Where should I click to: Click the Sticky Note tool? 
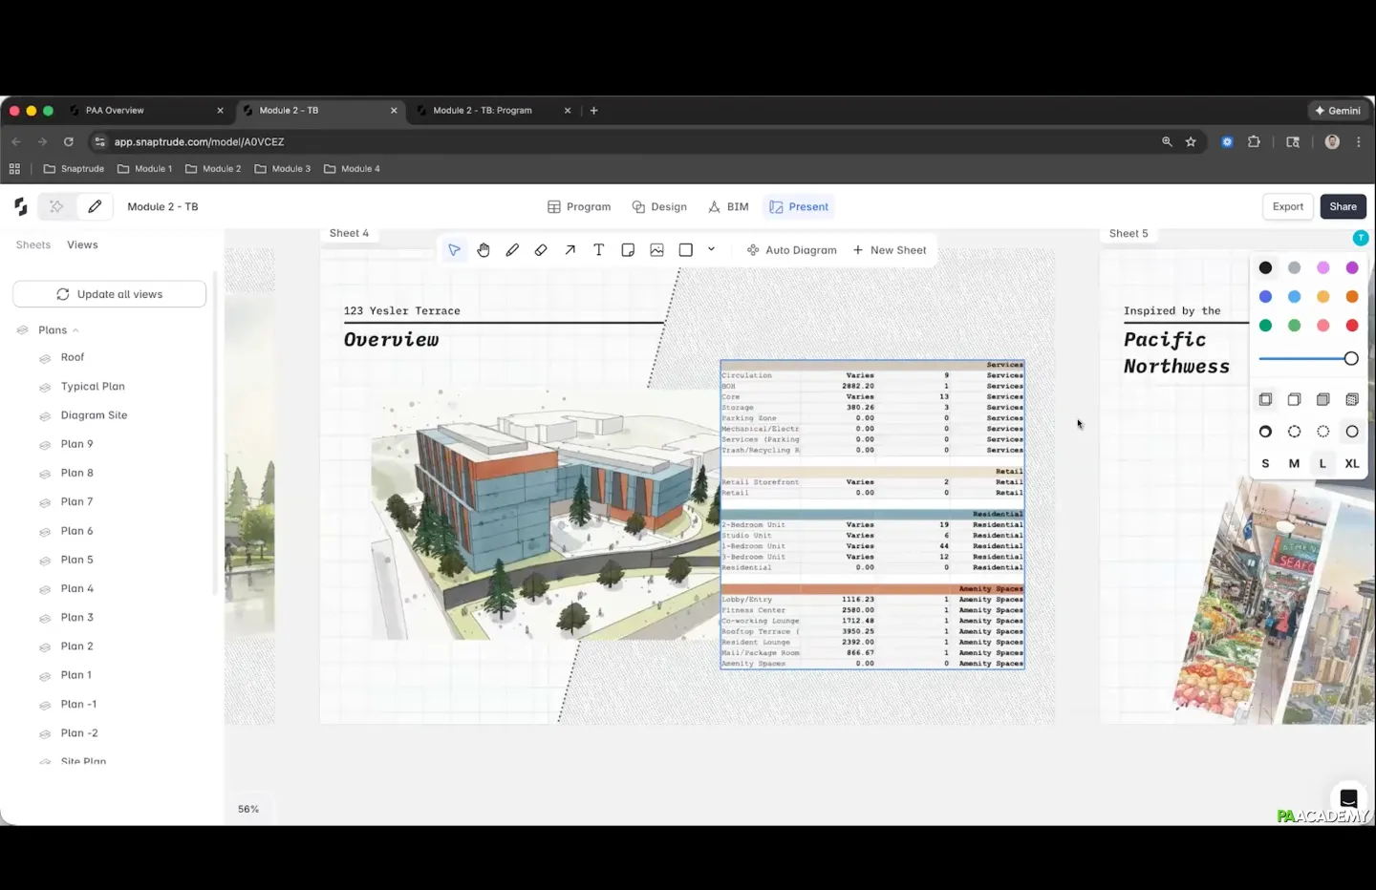point(628,250)
